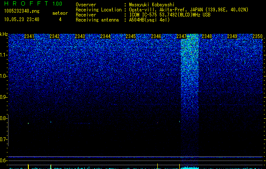
Task: Click the 1.1 kHz frequency axis label
Action: (x=3, y=55)
